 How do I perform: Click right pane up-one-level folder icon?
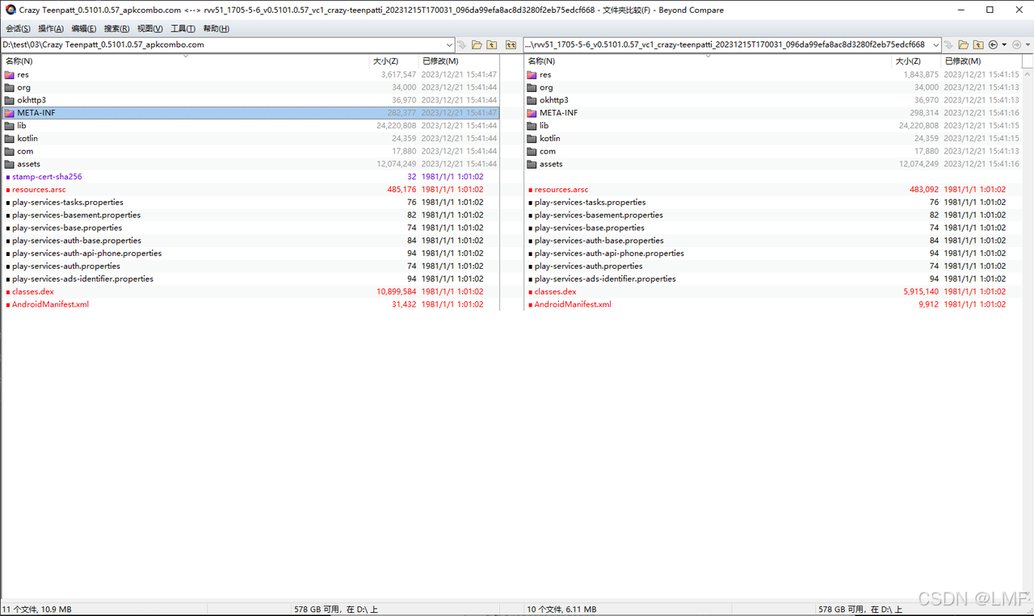pyautogui.click(x=978, y=44)
